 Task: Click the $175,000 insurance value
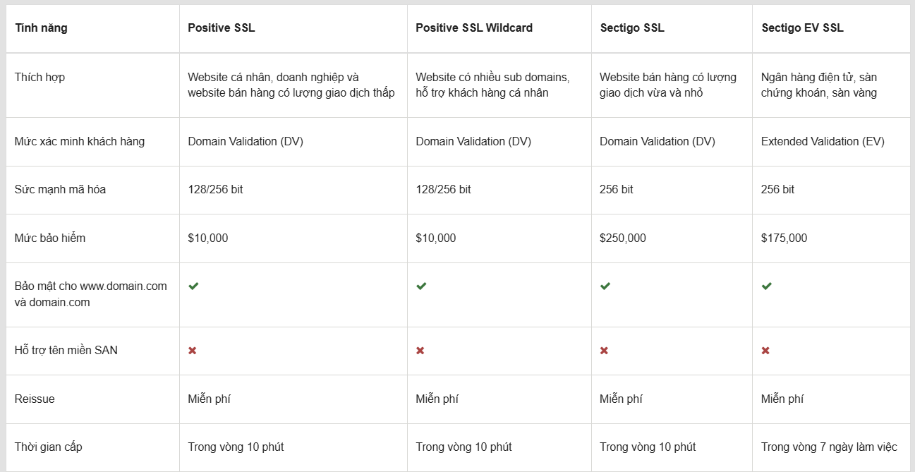click(784, 238)
